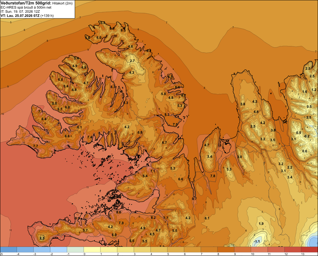The height and width of the screenshot is (256, 318).
Task: Click the 2.2 temperature value
Action: (290, 167)
